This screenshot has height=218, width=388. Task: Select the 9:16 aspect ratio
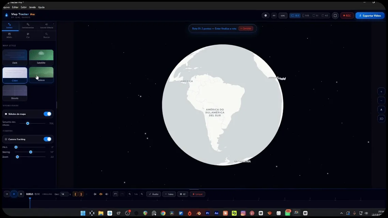pyautogui.click(x=306, y=16)
